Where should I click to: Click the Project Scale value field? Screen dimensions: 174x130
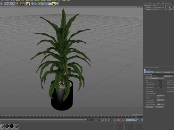pyautogui.click(x=160, y=76)
